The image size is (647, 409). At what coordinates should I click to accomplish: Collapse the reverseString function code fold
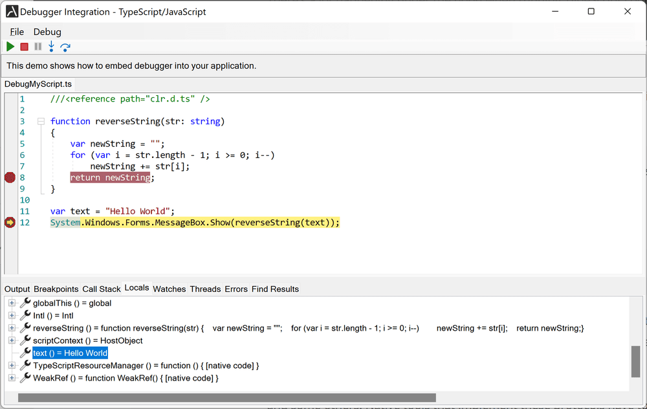pos(41,121)
